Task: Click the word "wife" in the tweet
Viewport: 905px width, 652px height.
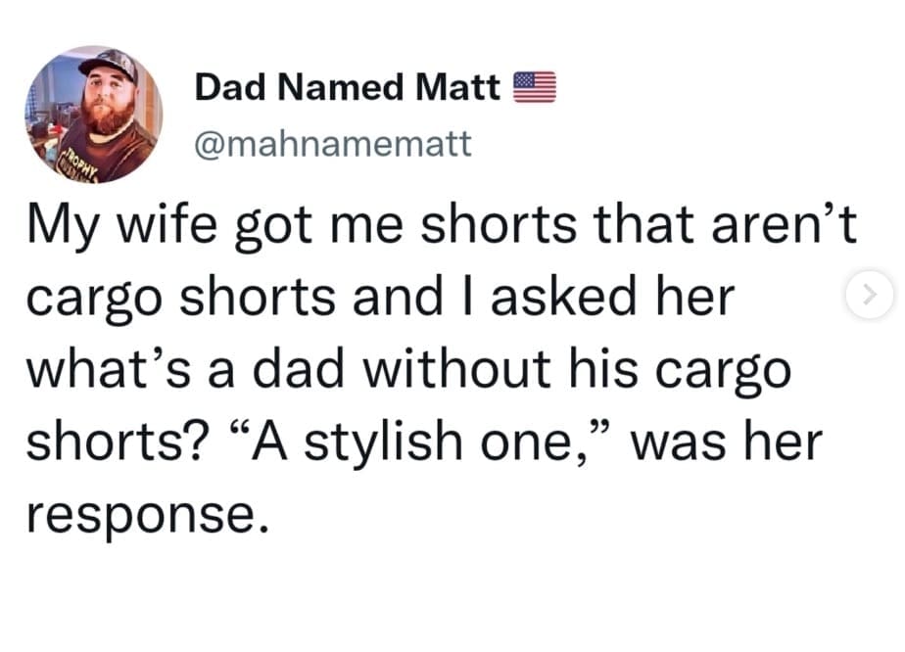Action: pos(172,229)
